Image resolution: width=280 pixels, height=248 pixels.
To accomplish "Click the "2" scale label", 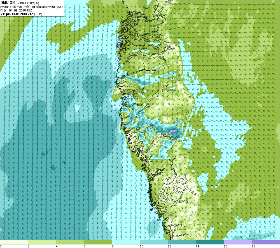I will pyautogui.click(x=29, y=246).
